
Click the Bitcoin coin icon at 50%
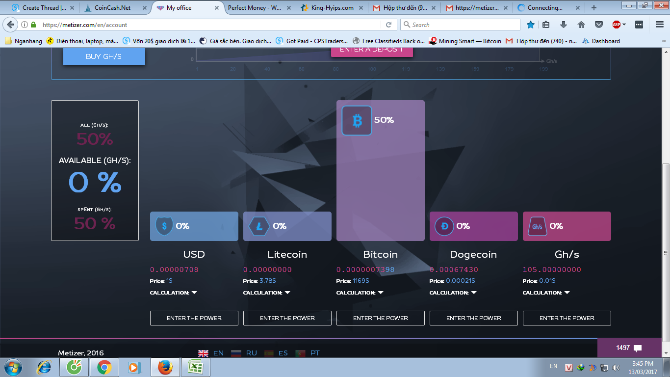pos(357,120)
